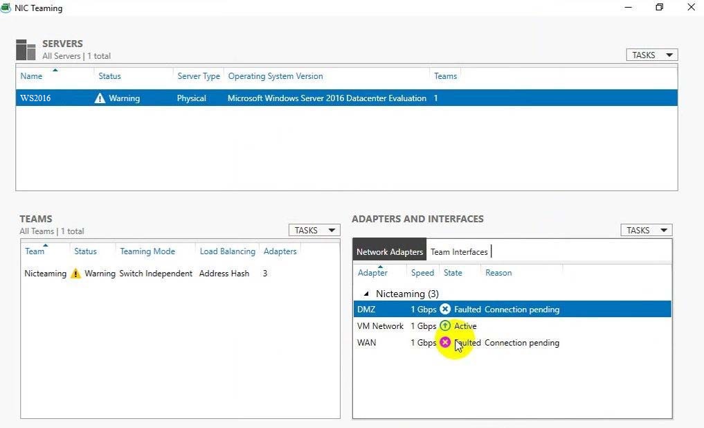Open the Servers TASKS dropdown
704x428 pixels.
652,55
